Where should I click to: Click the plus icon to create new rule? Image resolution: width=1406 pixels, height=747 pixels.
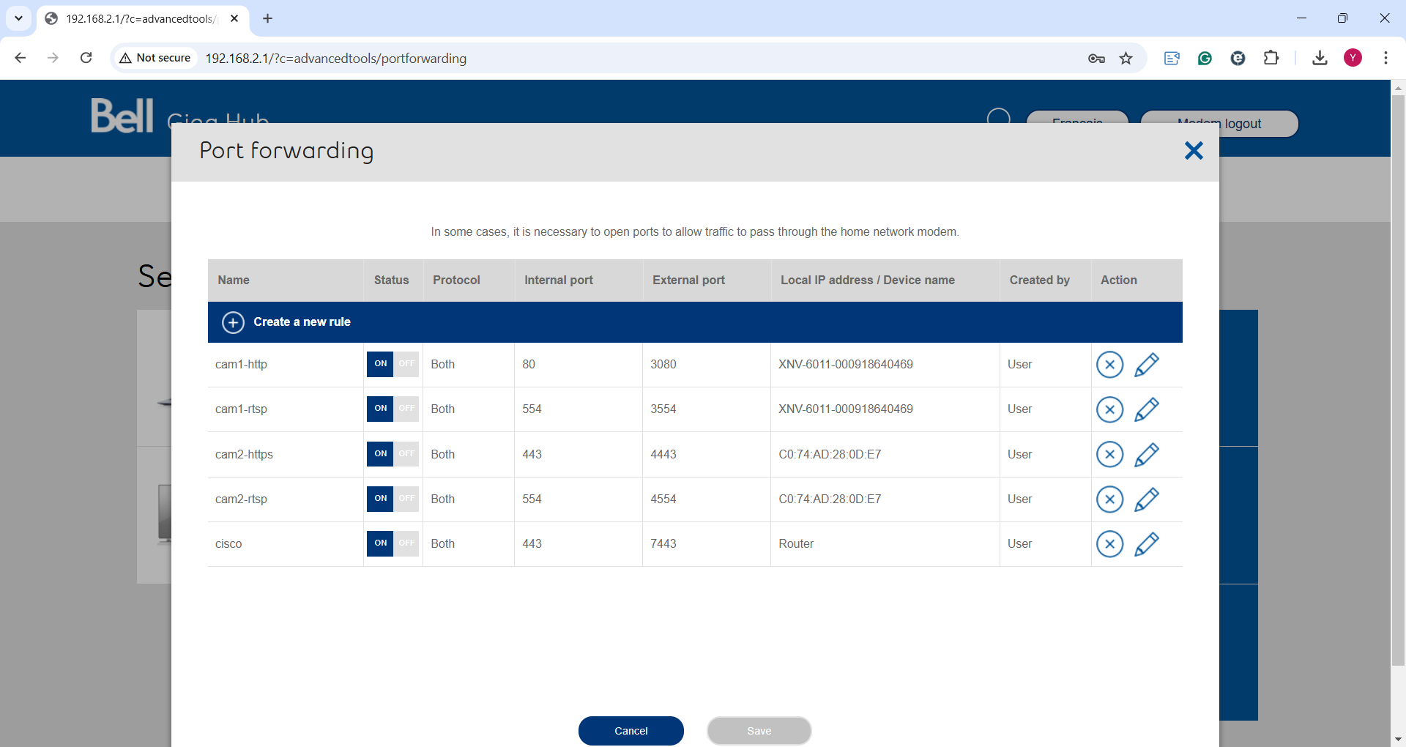point(233,322)
